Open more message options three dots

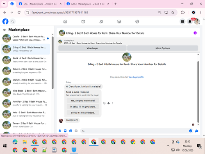113,103
